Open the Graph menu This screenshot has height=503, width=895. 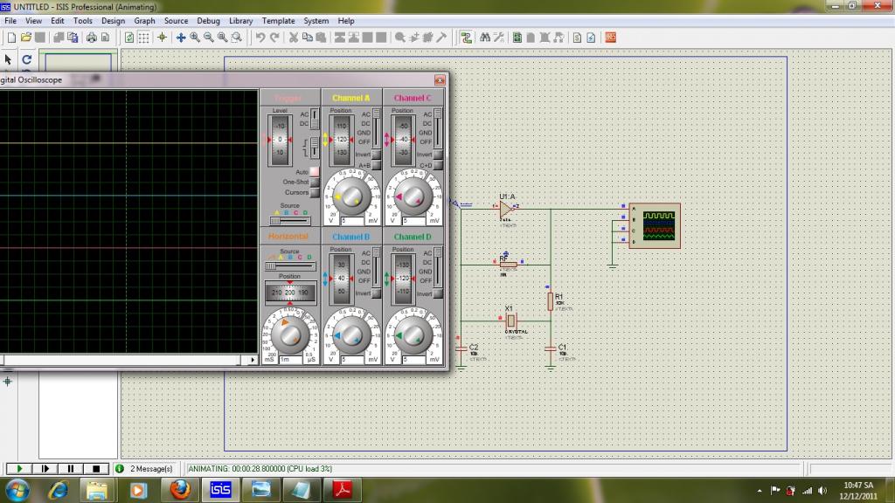point(144,21)
